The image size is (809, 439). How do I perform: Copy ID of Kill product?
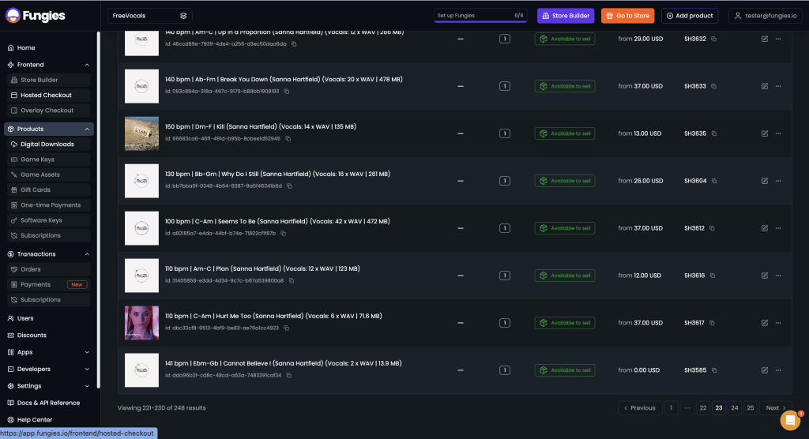(x=288, y=139)
